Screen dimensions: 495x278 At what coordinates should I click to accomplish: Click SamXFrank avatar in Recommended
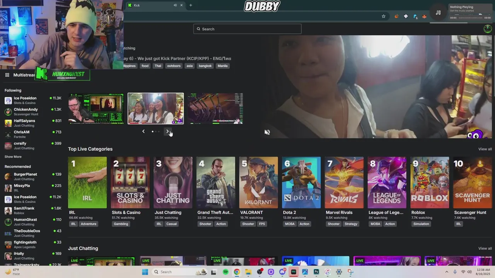(x=8, y=210)
